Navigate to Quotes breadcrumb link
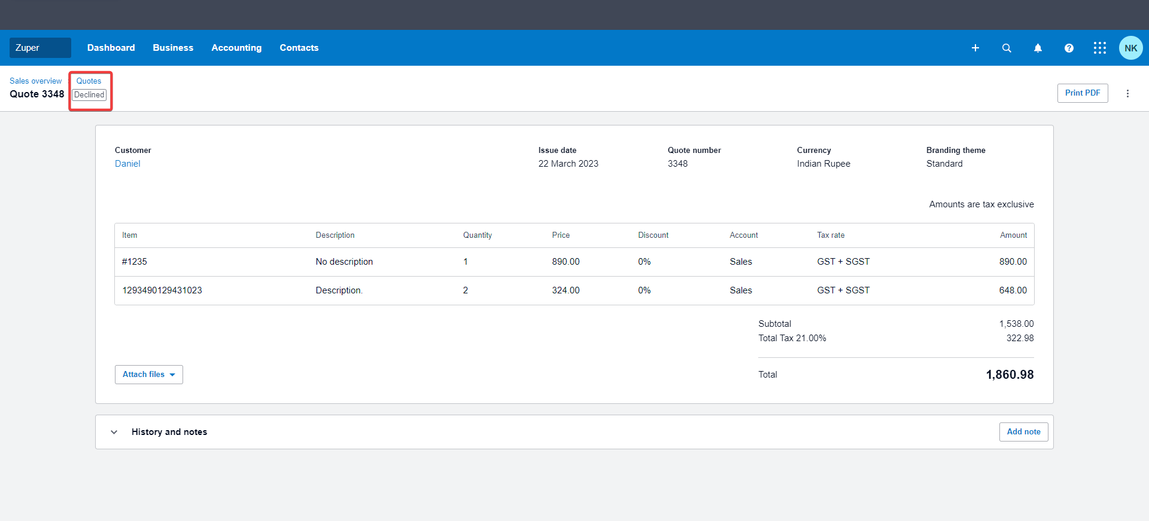 (89, 81)
